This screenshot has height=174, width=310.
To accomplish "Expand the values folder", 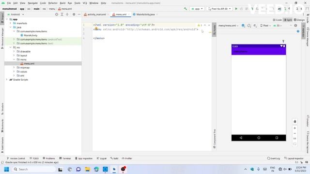I will point(14,72).
